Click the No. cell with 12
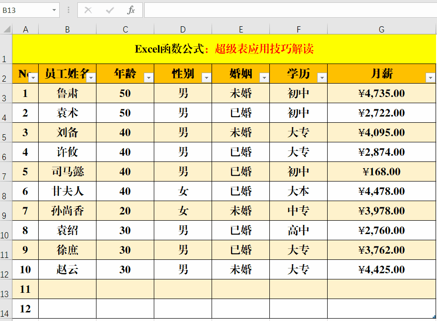Viewport: 437px width, 321px height. pos(25,309)
